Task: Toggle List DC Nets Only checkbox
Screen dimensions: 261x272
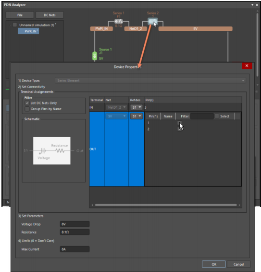Action: tap(27, 103)
